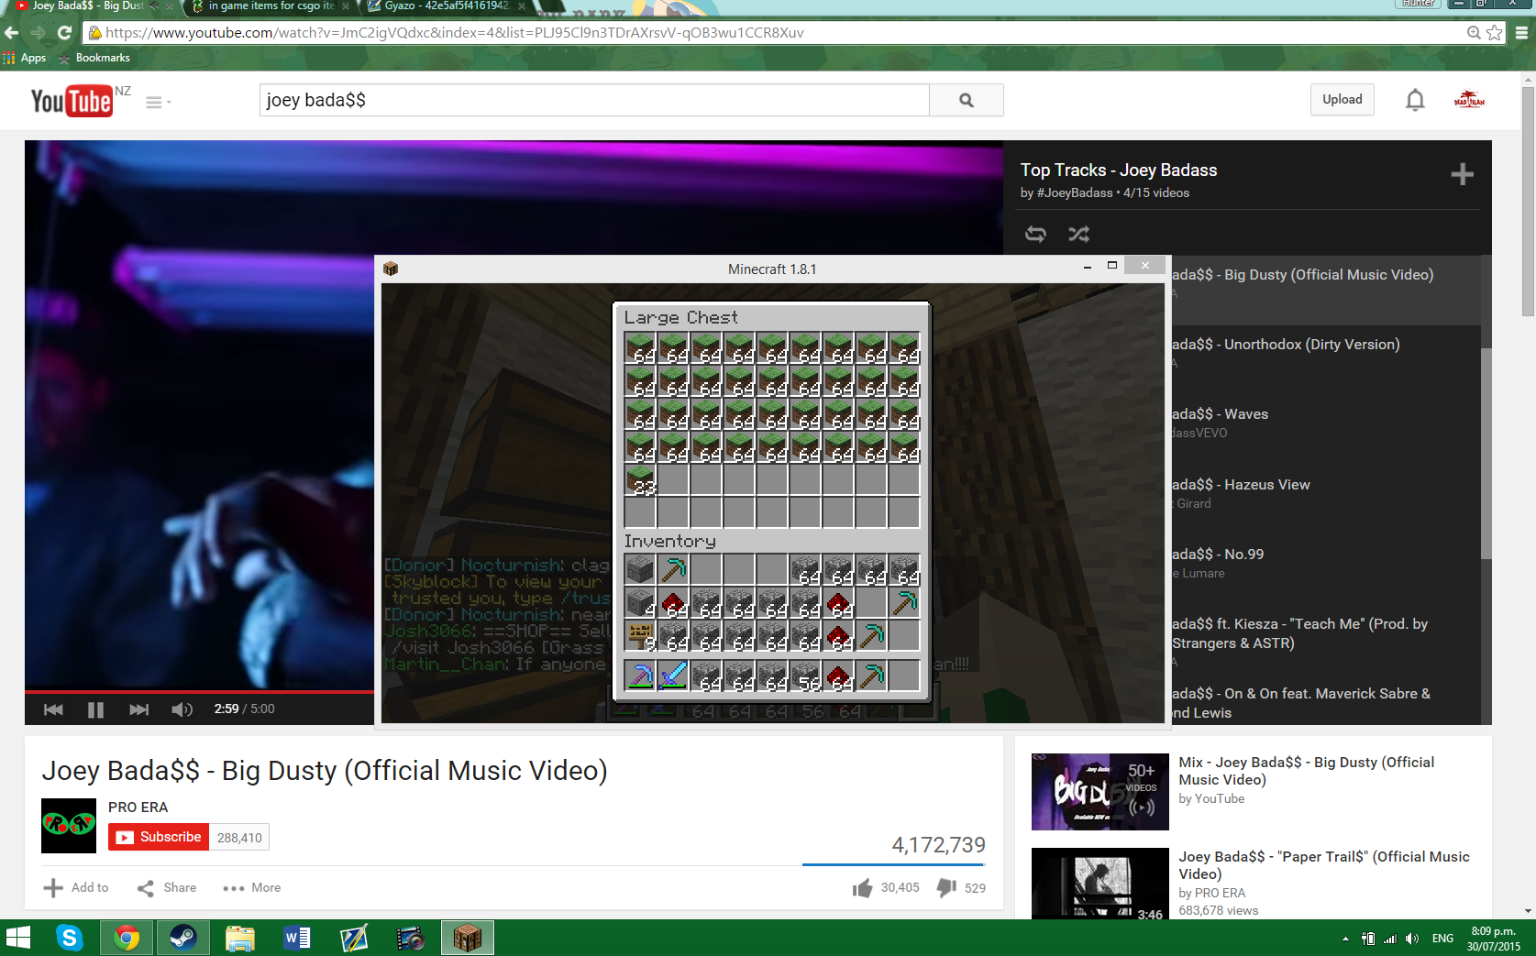Switch to the Joey Bada$$ - Big Dusty tab
This screenshot has height=956, width=1536.
pyautogui.click(x=88, y=6)
